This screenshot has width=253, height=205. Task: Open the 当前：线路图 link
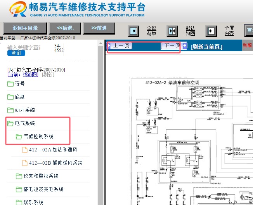pos(23,75)
